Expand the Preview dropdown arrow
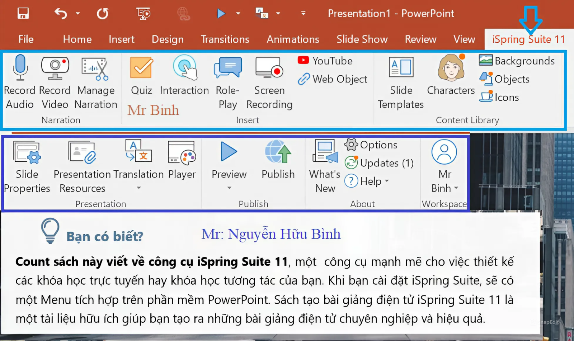Viewport: 574px width, 341px height. pyautogui.click(x=229, y=188)
